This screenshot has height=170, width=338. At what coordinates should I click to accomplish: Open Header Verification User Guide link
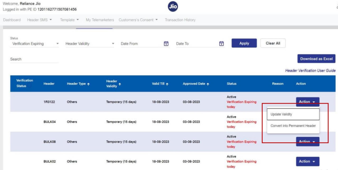[x=310, y=71]
